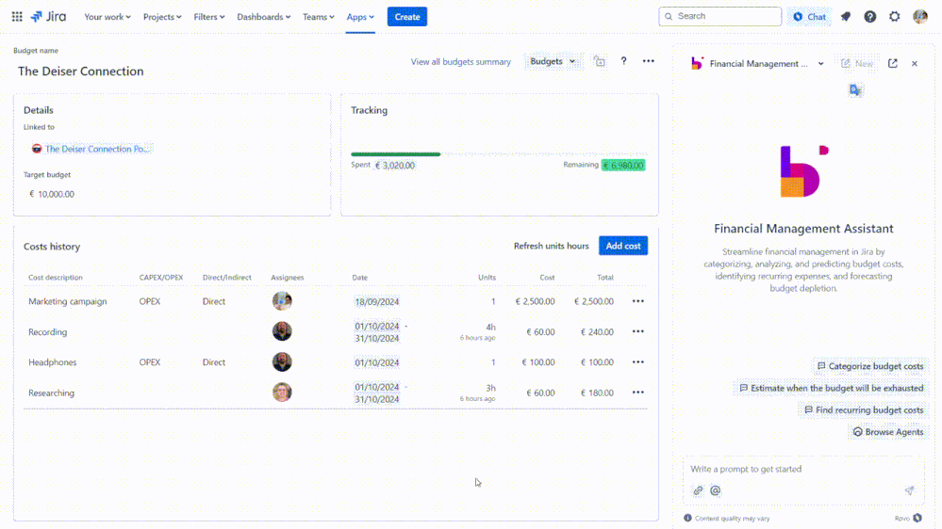Open the help question mark in top bar
The width and height of the screenshot is (942, 529).
870,17
